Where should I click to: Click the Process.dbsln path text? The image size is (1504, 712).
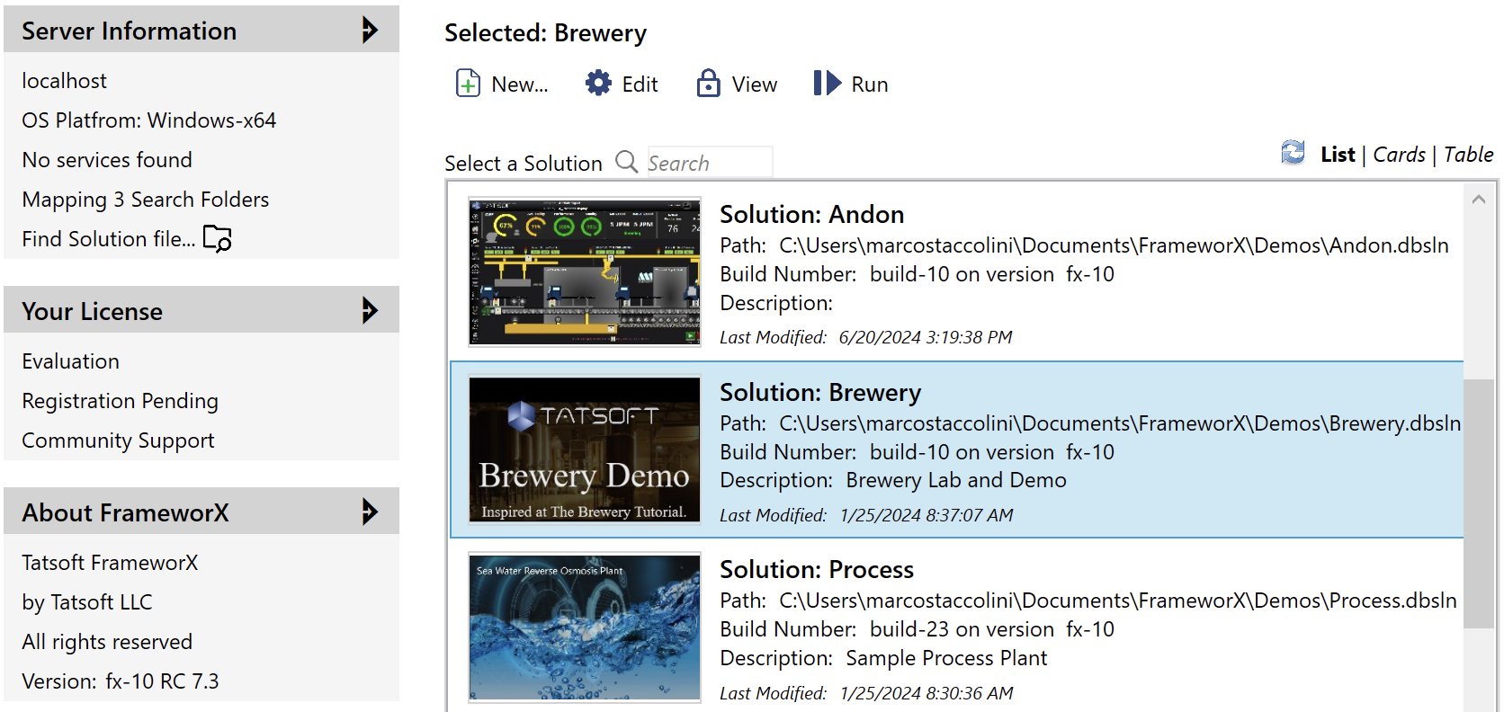[1117, 601]
